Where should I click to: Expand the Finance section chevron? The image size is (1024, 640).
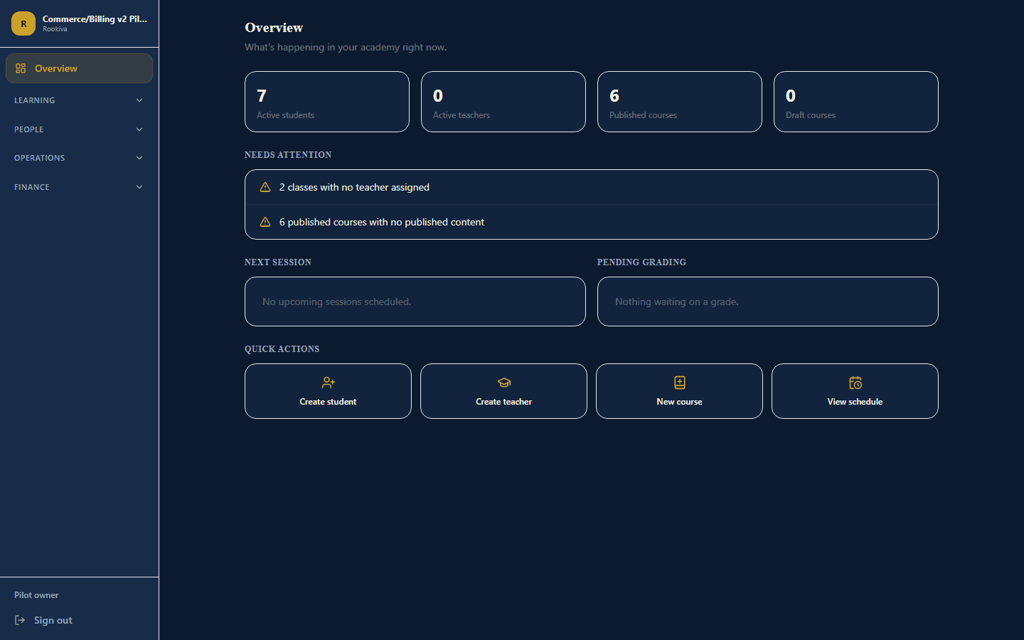[x=139, y=187]
